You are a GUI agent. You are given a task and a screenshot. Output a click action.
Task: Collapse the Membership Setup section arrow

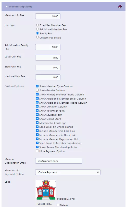pyautogui.click(x=7, y=6)
